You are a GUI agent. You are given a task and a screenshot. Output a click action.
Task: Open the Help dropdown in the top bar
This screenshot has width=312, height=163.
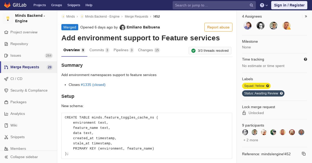click(264, 5)
